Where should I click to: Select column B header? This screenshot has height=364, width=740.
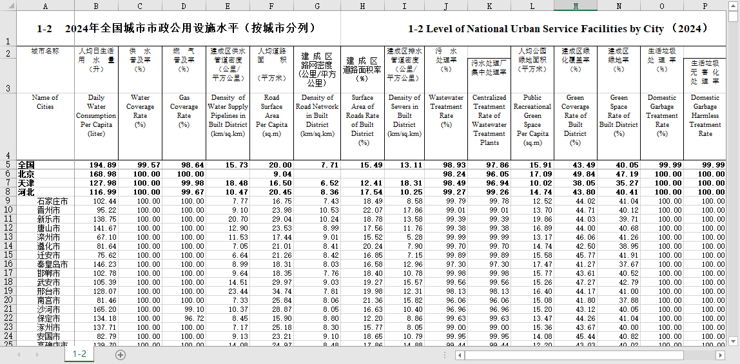(96, 6)
